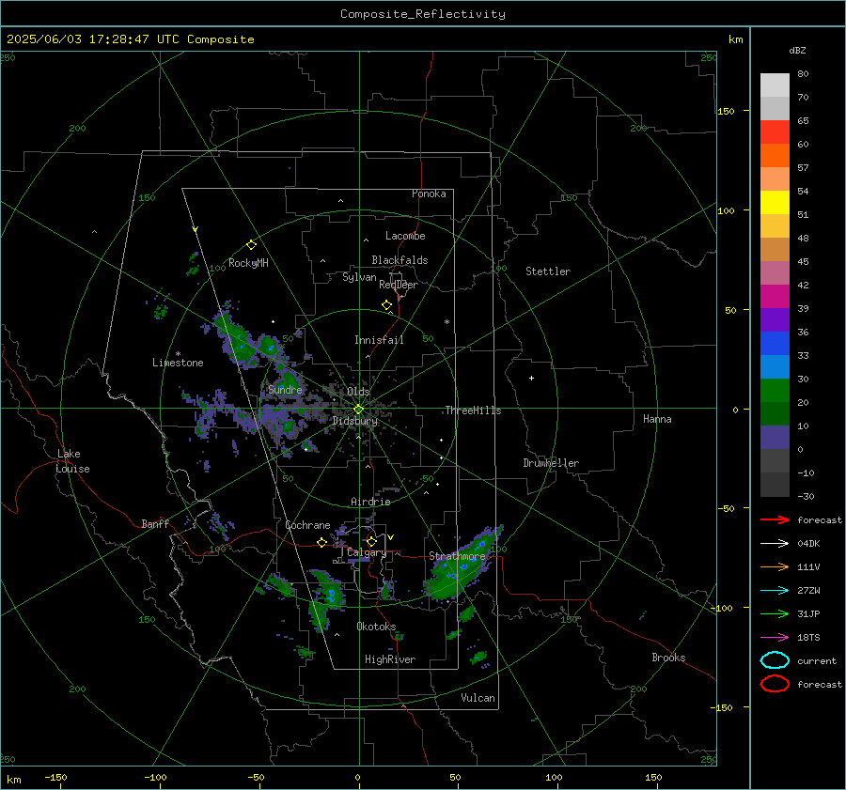Select the Sundre label inside radar echoes
The height and width of the screenshot is (790, 846).
click(285, 389)
